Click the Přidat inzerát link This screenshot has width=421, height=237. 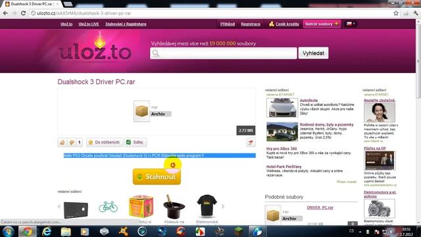point(347,182)
